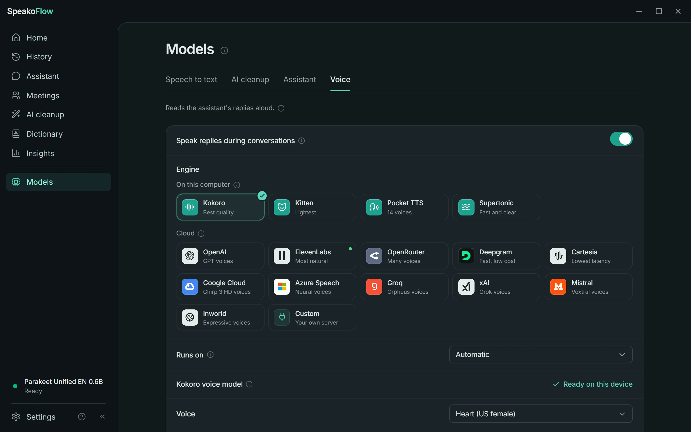Viewport: 691px width, 432px height.
Task: Choose the Cartesia engine card
Action: click(x=588, y=256)
